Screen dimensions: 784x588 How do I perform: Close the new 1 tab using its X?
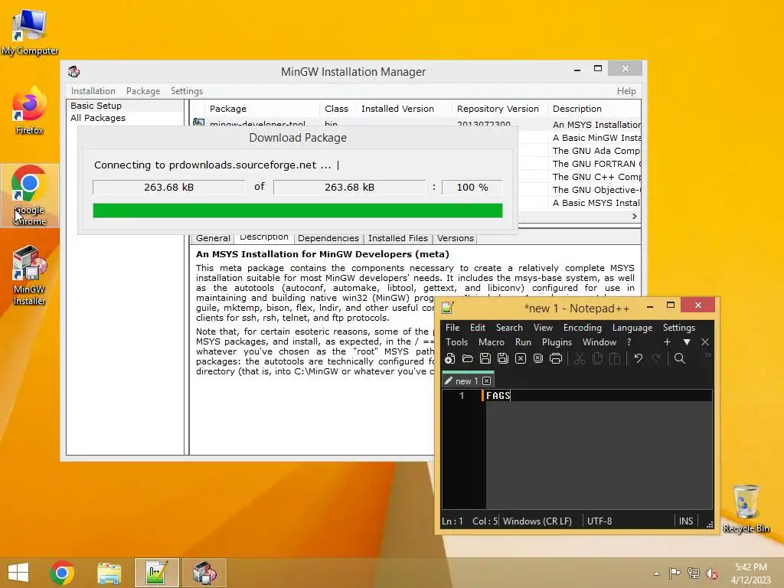click(486, 381)
